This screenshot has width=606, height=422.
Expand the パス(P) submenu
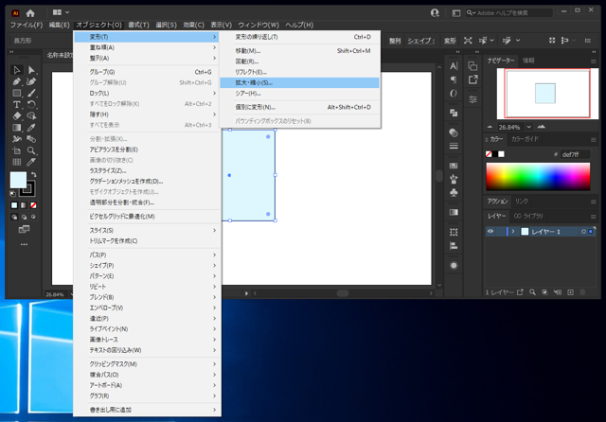click(x=148, y=255)
